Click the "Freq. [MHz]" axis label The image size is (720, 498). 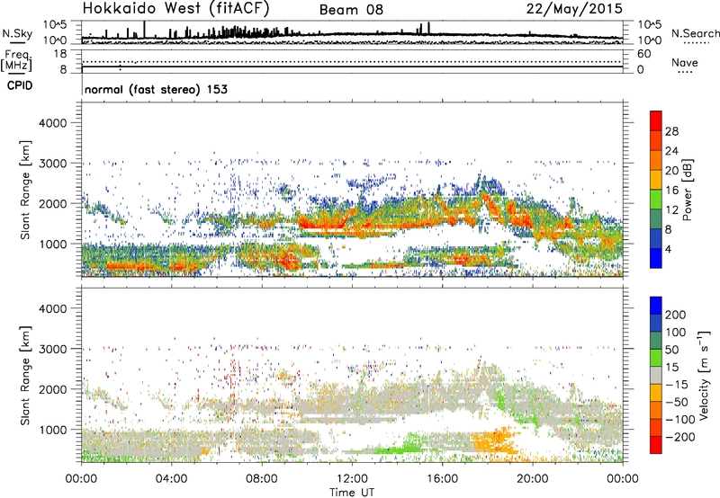[17, 61]
